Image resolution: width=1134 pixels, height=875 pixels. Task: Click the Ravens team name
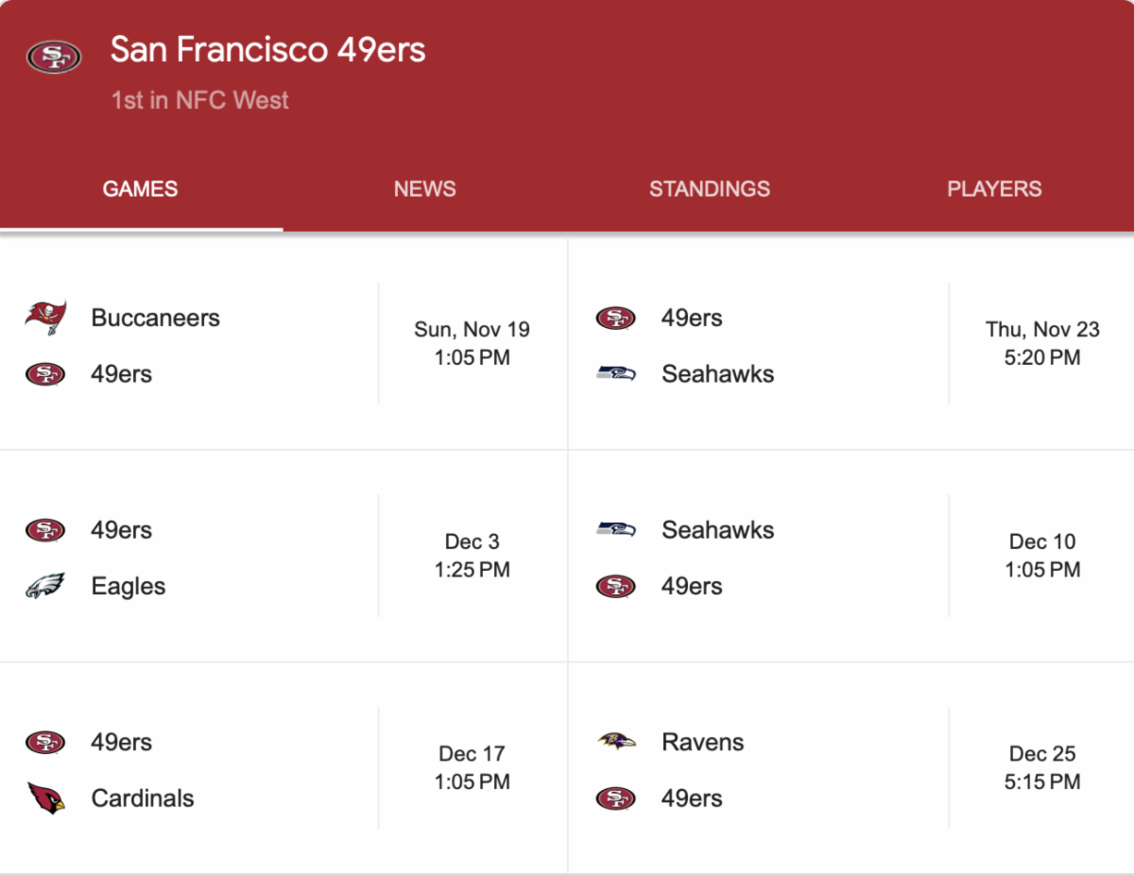click(702, 742)
